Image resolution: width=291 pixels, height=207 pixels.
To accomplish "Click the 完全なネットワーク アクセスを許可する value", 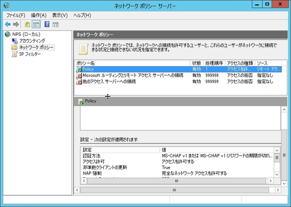I will 194,174.
